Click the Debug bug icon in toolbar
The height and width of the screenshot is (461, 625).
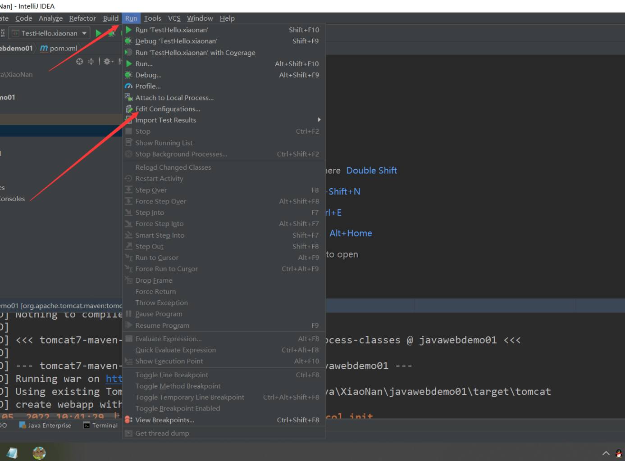(x=111, y=33)
